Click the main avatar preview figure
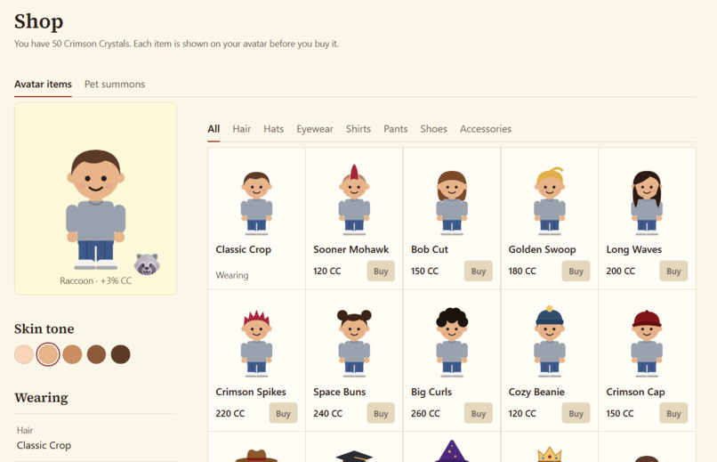The image size is (717, 462). [x=95, y=209]
